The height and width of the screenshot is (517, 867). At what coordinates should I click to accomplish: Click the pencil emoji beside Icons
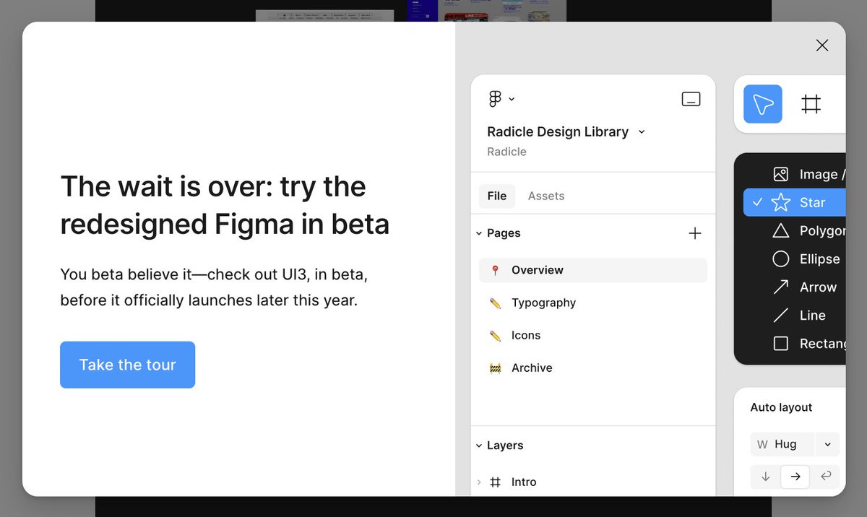(x=495, y=336)
